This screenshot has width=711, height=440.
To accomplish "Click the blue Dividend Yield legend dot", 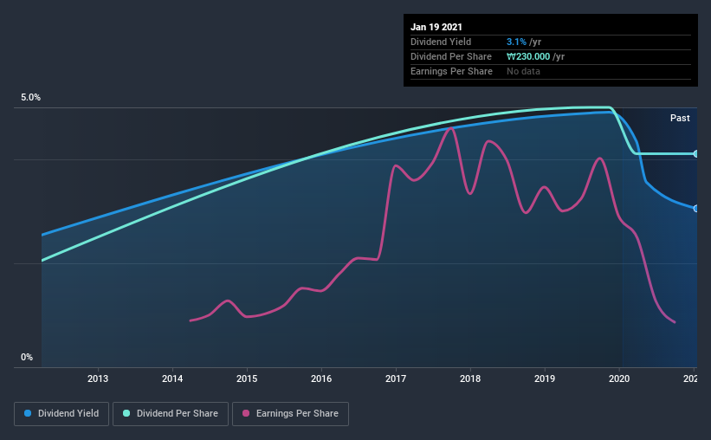I will [28, 413].
